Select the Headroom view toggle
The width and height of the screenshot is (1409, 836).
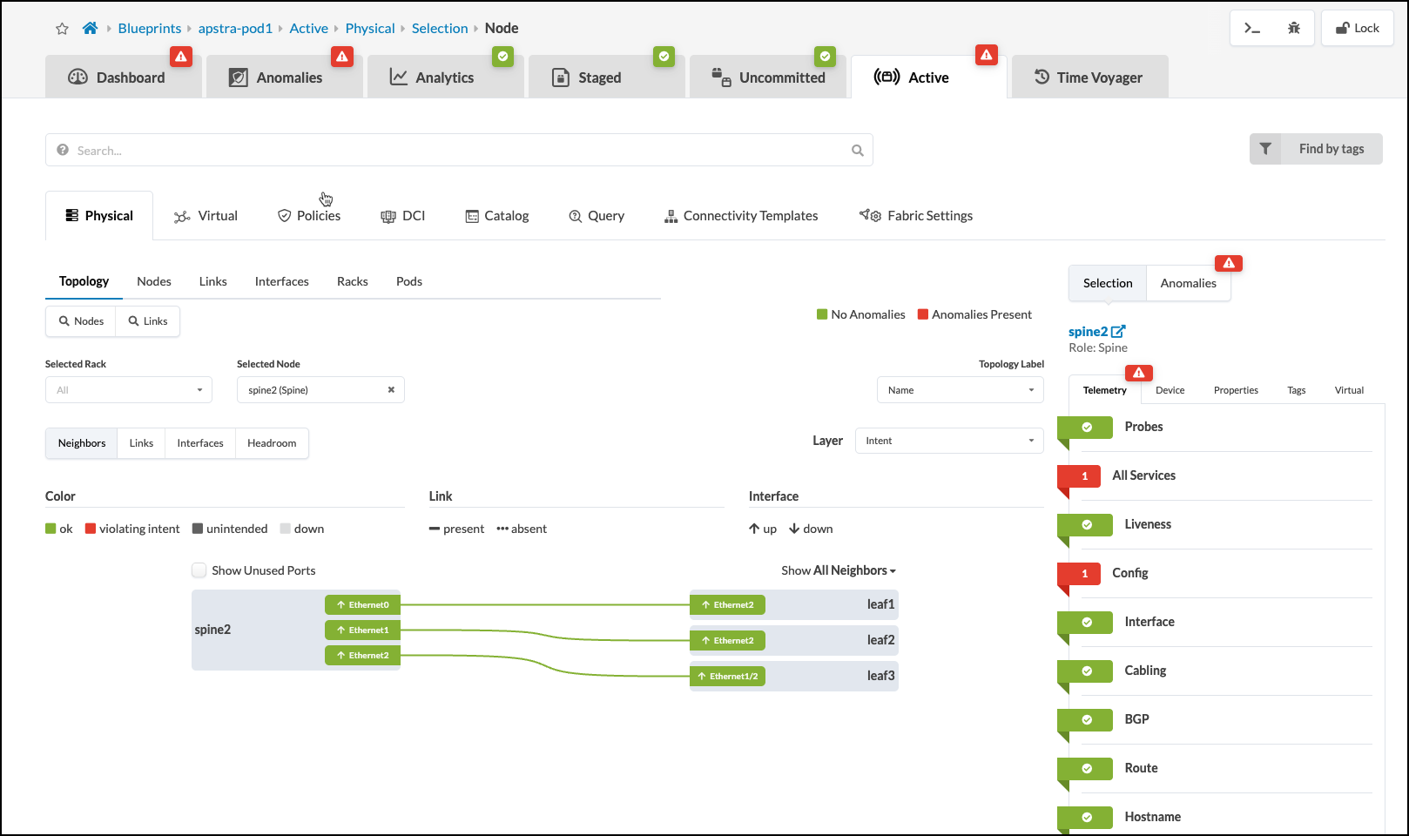pyautogui.click(x=272, y=443)
